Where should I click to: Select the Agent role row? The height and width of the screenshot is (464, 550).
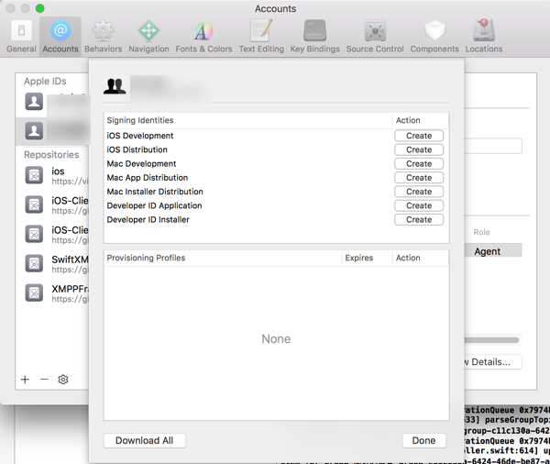coord(493,251)
